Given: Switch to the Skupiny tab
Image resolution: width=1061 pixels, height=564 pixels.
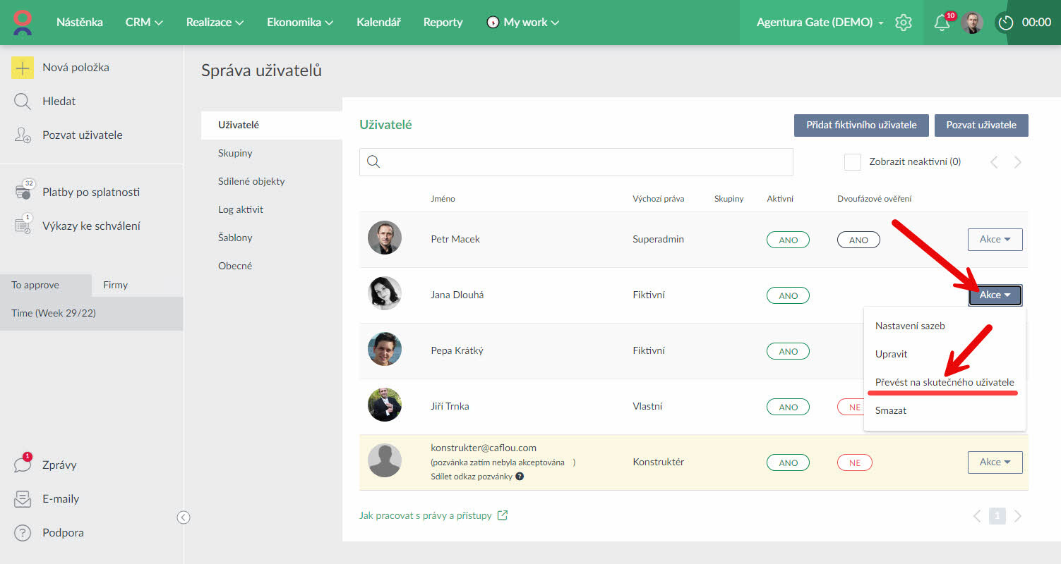Looking at the screenshot, I should tap(235, 153).
